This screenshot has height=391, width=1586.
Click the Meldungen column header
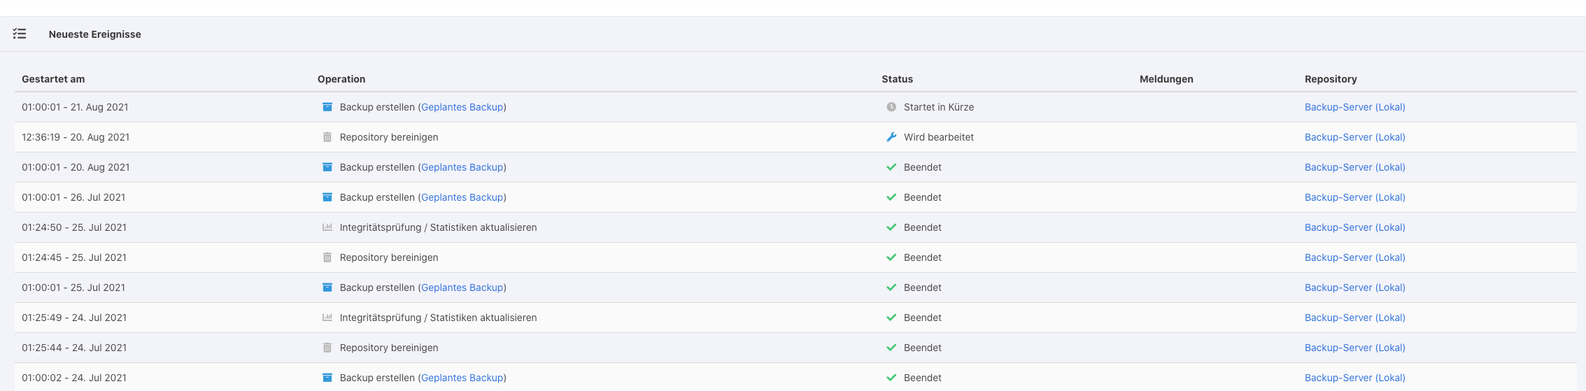[x=1166, y=79]
